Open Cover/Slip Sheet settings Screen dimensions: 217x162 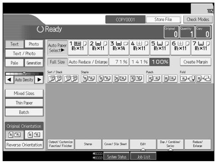tap(115, 144)
